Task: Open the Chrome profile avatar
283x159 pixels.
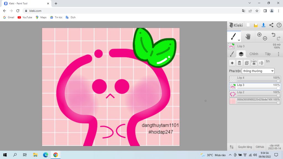Action: [272, 11]
